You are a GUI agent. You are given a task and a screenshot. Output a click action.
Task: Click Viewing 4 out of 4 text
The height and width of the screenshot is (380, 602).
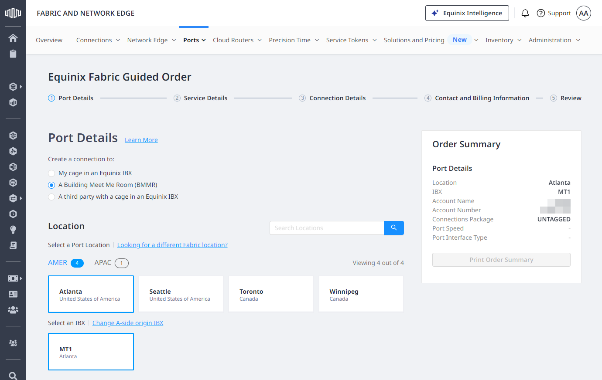[378, 263]
